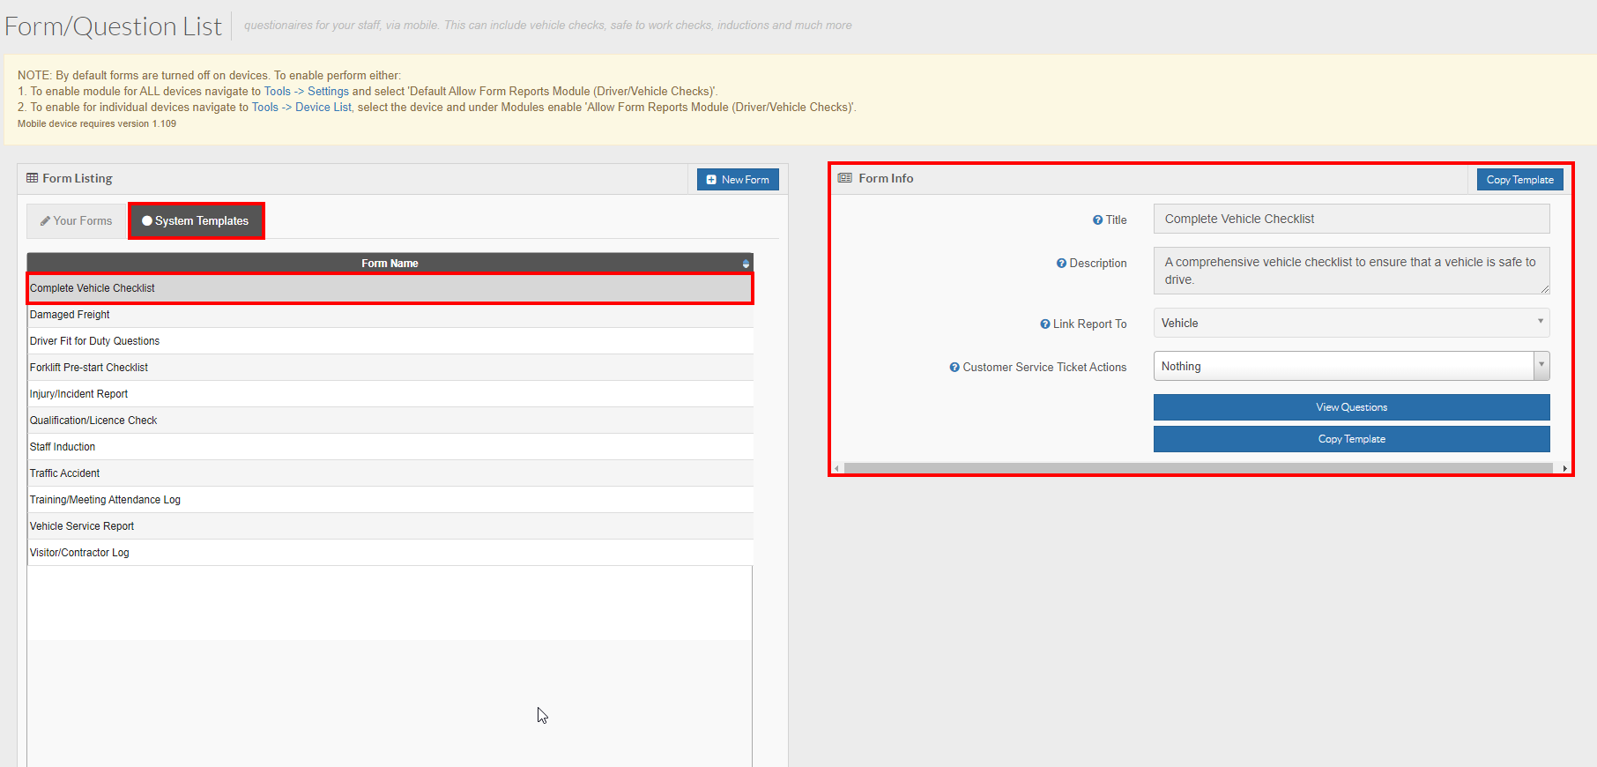Open the second Tools link before Device List
This screenshot has width=1597, height=767.
click(264, 108)
